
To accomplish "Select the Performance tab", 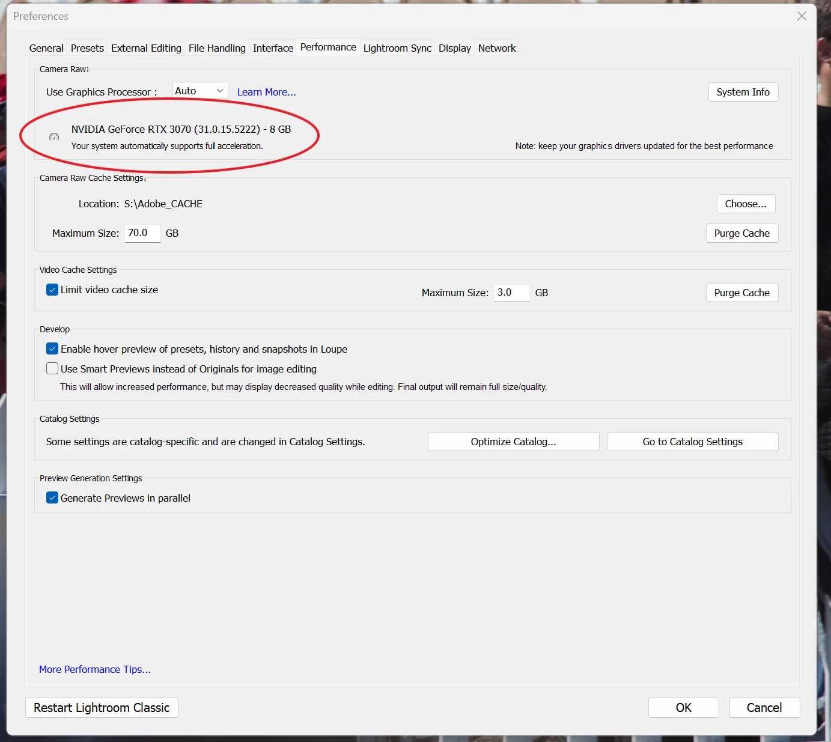I will pyautogui.click(x=328, y=47).
